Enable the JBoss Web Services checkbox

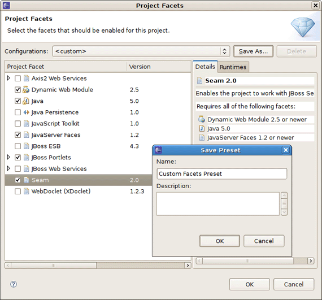pos(18,168)
